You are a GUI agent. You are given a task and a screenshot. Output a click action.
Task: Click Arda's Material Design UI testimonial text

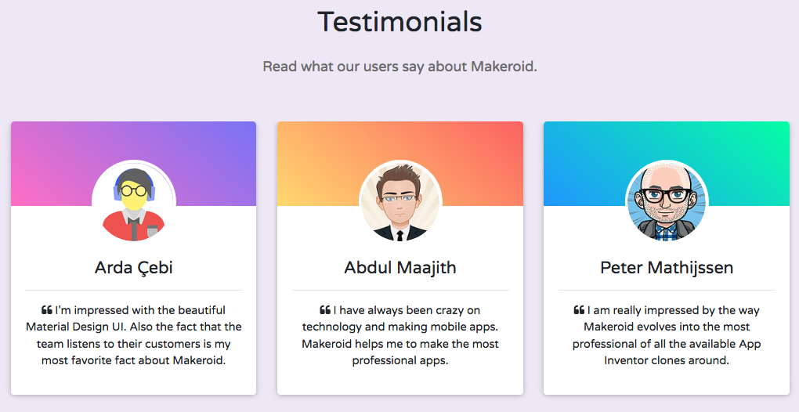tap(134, 336)
